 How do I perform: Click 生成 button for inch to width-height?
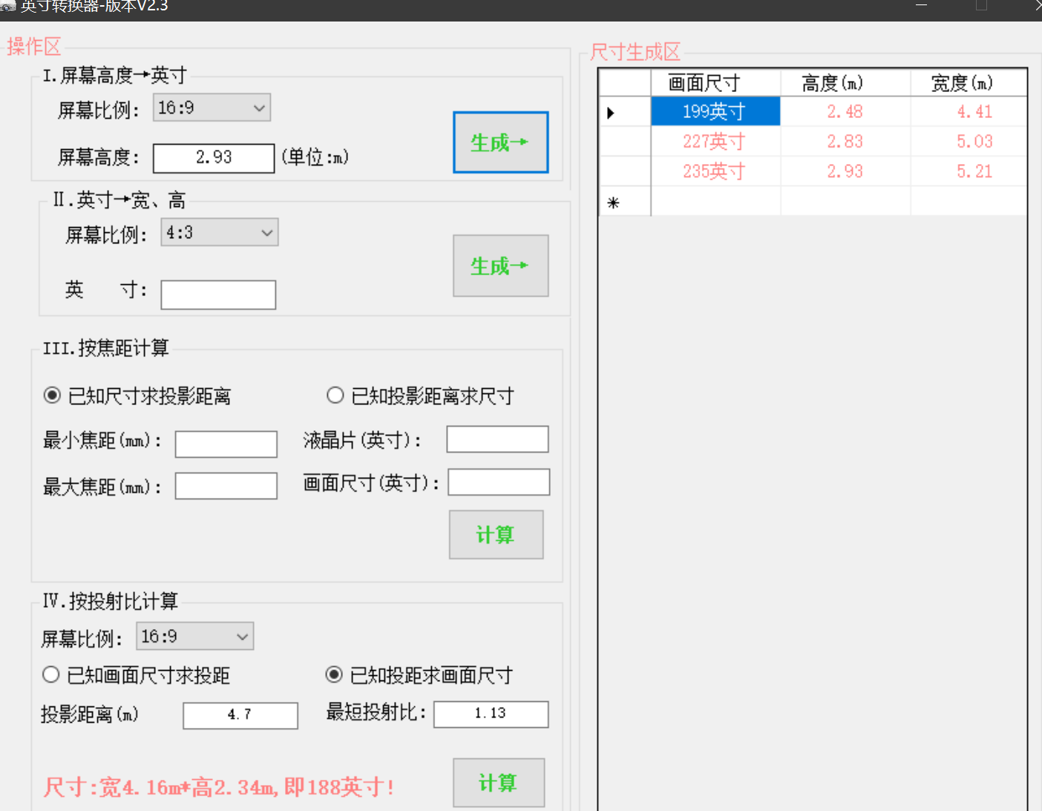pyautogui.click(x=501, y=266)
